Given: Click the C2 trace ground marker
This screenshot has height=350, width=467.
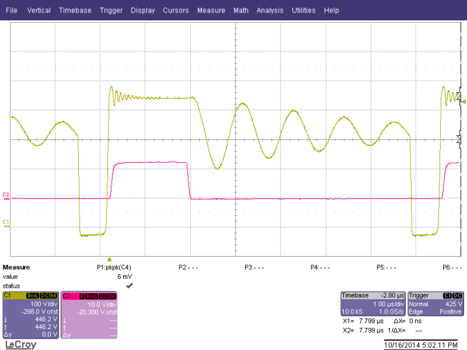Looking at the screenshot, I should [5, 195].
